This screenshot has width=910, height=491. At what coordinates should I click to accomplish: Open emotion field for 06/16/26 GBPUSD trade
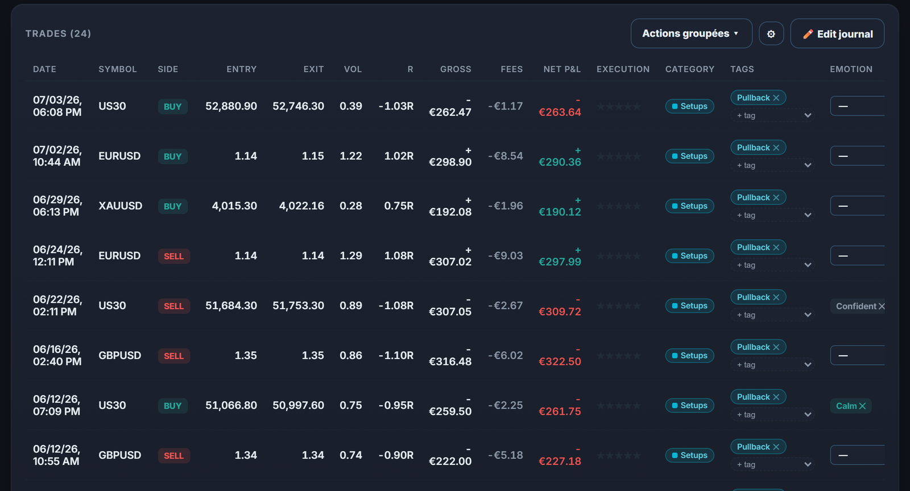tap(857, 356)
